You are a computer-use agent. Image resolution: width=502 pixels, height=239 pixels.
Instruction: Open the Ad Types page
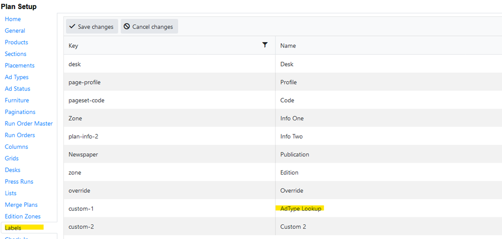[17, 77]
